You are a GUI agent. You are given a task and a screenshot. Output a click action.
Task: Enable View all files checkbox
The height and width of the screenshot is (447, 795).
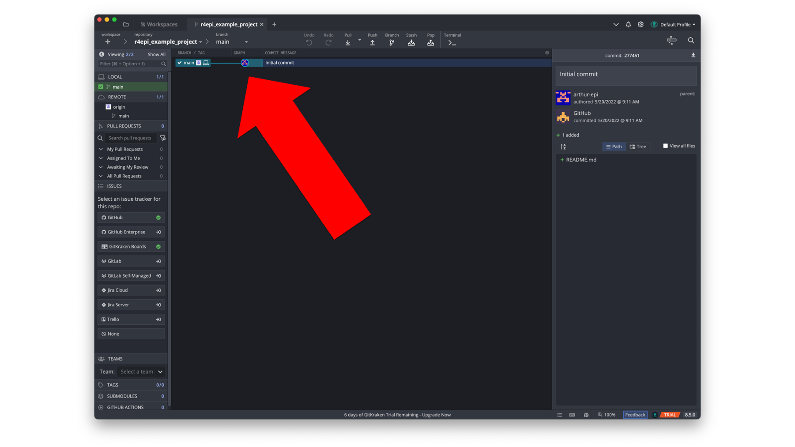665,146
